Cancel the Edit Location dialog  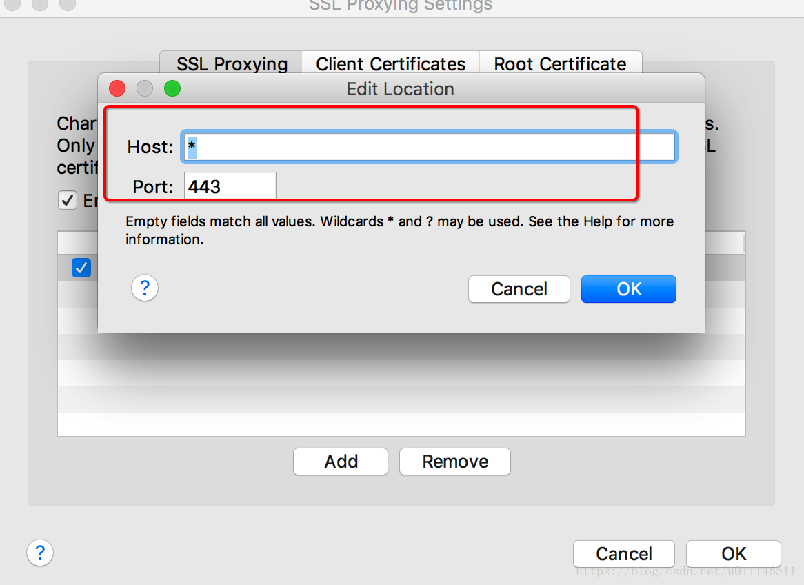pyautogui.click(x=519, y=289)
